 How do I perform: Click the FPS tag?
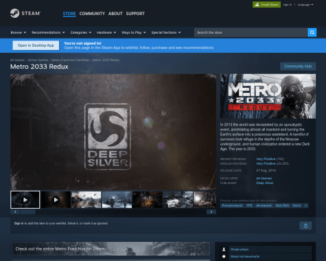click(249, 205)
